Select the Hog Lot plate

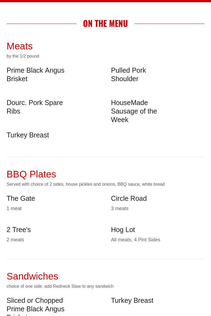123,230
